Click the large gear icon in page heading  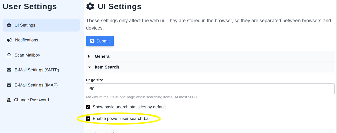(x=90, y=7)
